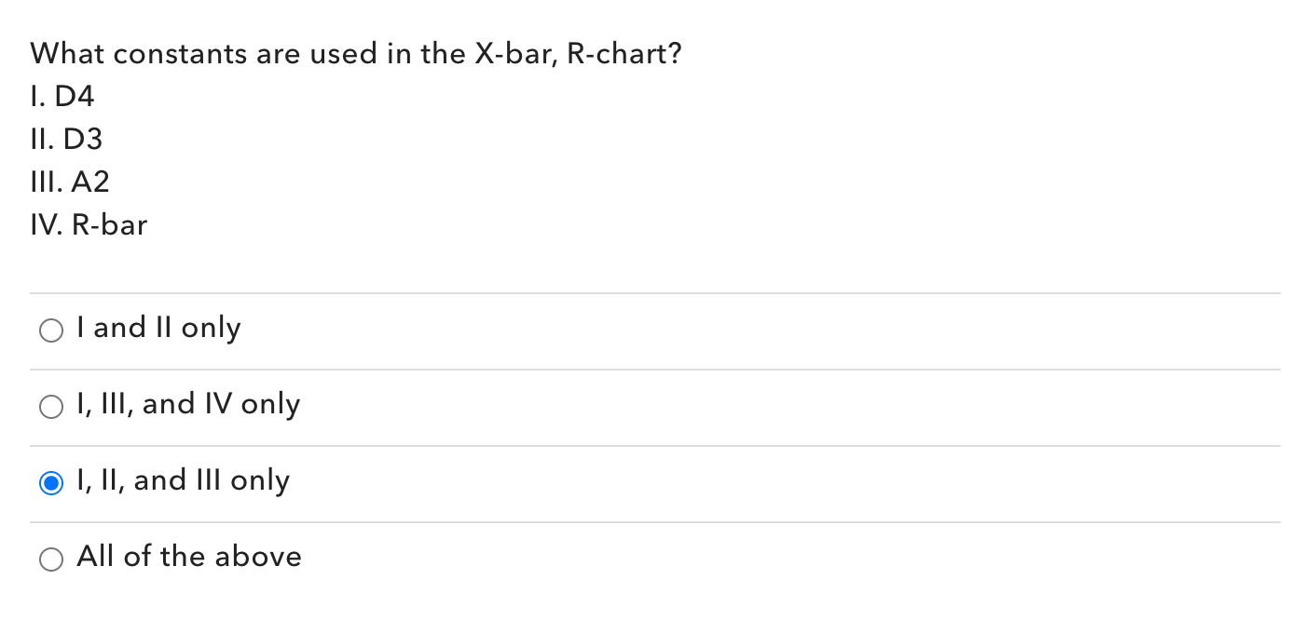This screenshot has width=1316, height=620.
Task: Click the 'I, III, and IV only' text
Action: coord(188,404)
